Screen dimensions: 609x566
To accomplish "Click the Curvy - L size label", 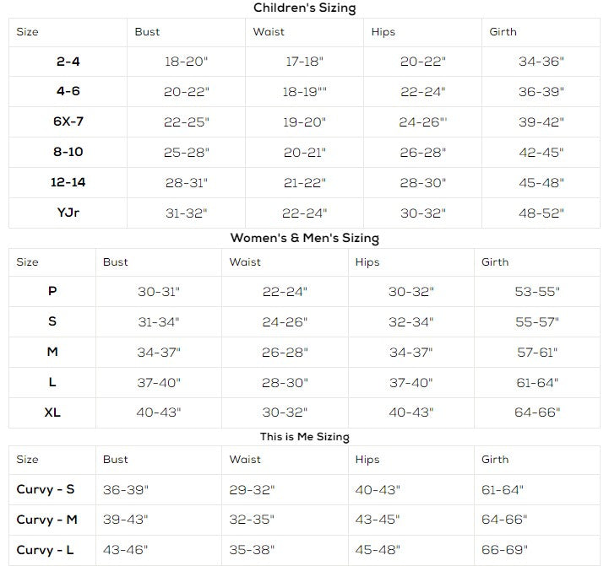I will pyautogui.click(x=46, y=550).
